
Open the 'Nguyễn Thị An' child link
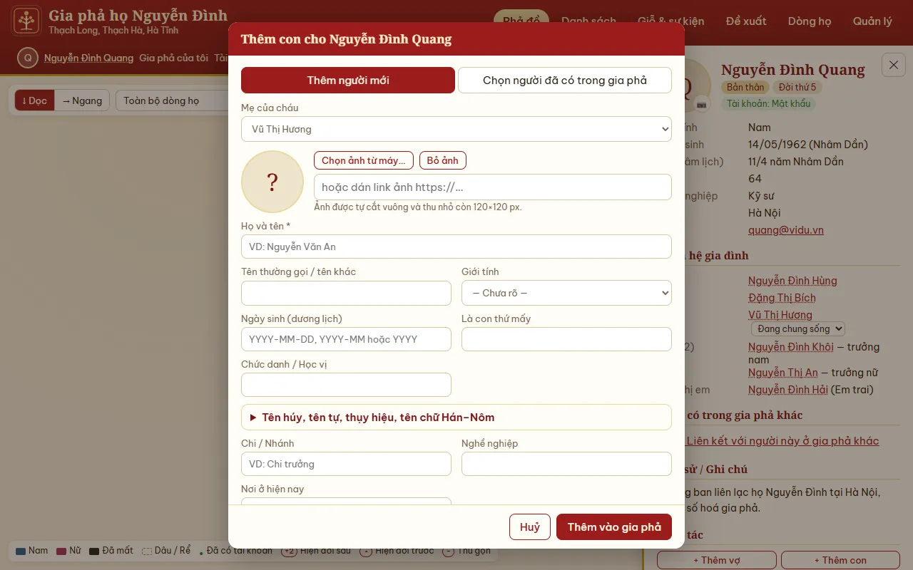pos(783,373)
